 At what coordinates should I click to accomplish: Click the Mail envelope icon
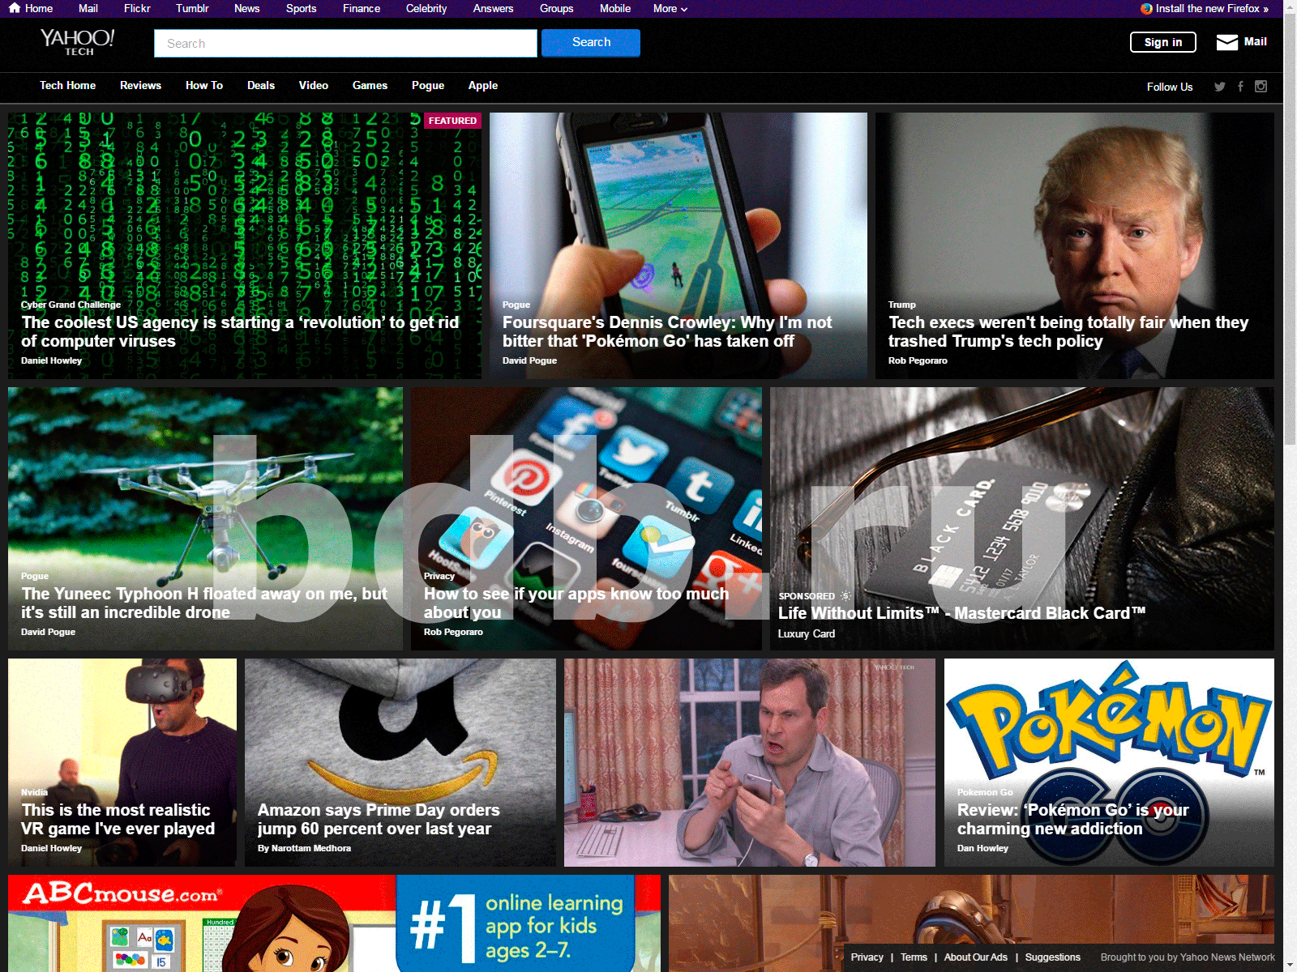coord(1227,42)
